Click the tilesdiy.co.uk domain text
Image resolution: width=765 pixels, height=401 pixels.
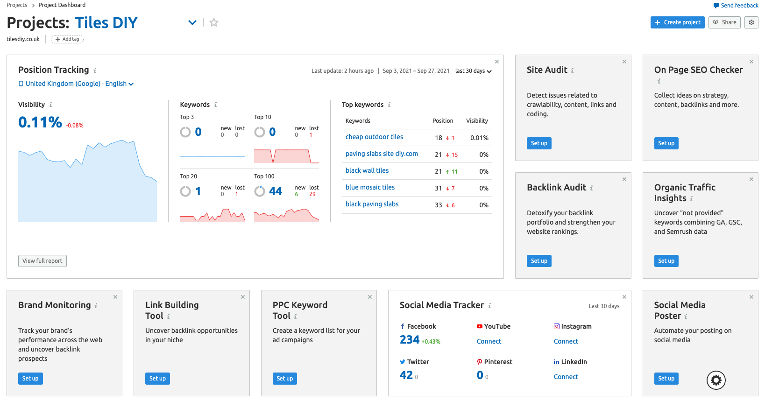point(23,39)
